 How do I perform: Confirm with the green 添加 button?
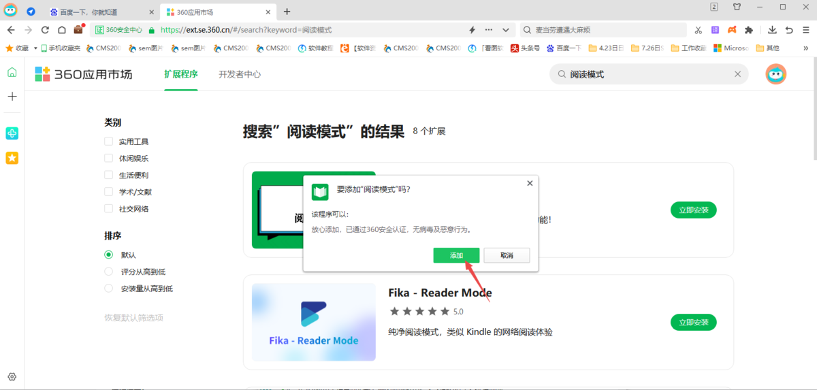pyautogui.click(x=456, y=255)
